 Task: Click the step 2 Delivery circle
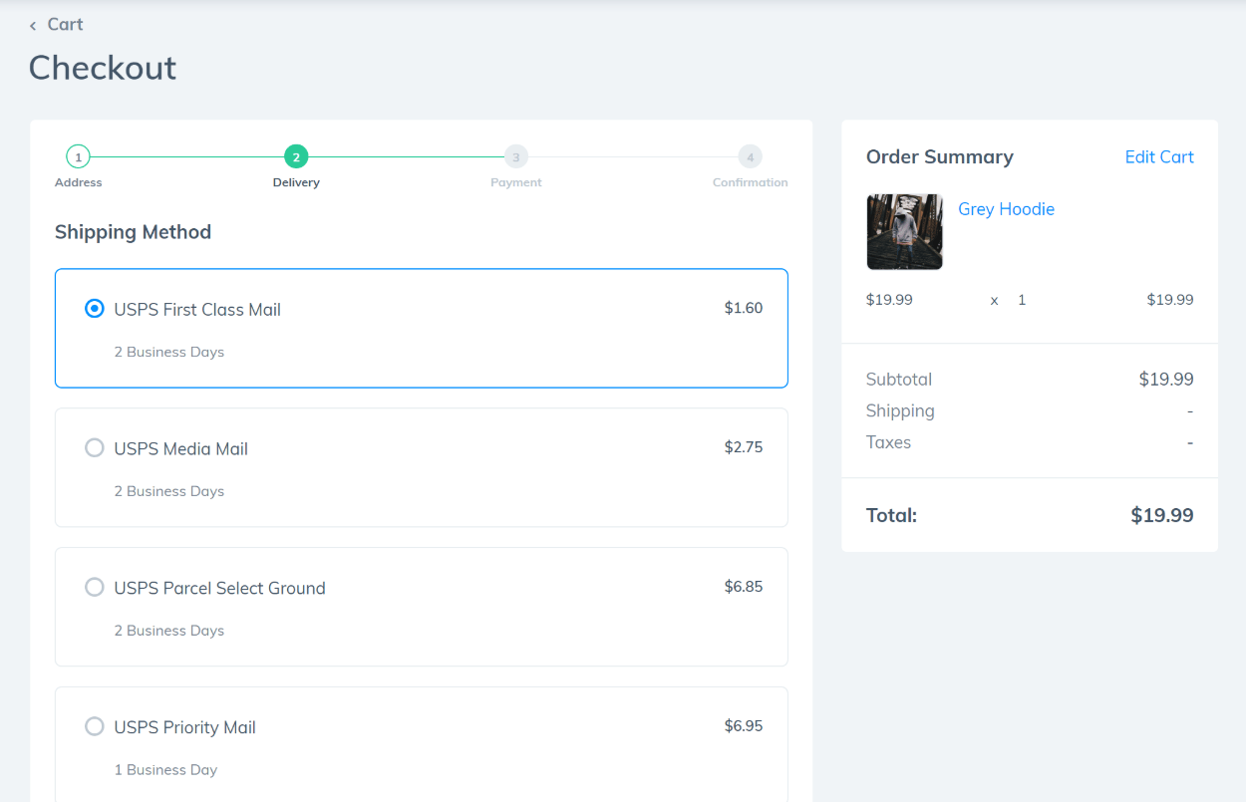296,156
